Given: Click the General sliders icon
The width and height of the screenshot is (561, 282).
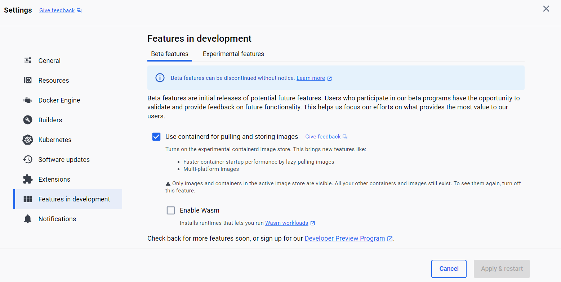Looking at the screenshot, I should (x=28, y=60).
